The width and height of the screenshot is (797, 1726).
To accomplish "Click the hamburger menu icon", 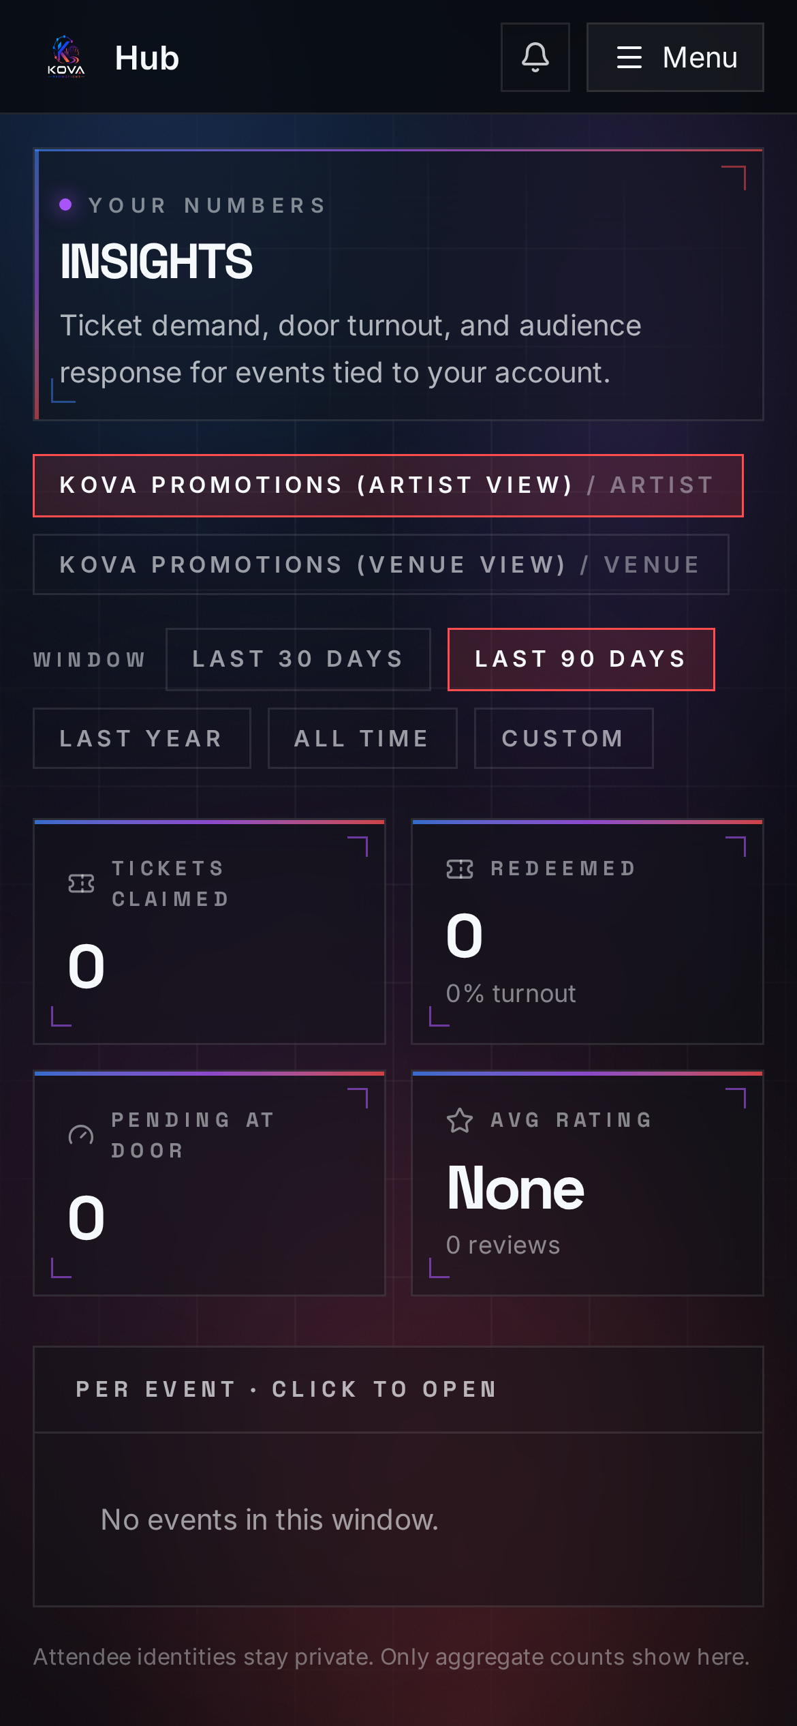I will pyautogui.click(x=629, y=57).
